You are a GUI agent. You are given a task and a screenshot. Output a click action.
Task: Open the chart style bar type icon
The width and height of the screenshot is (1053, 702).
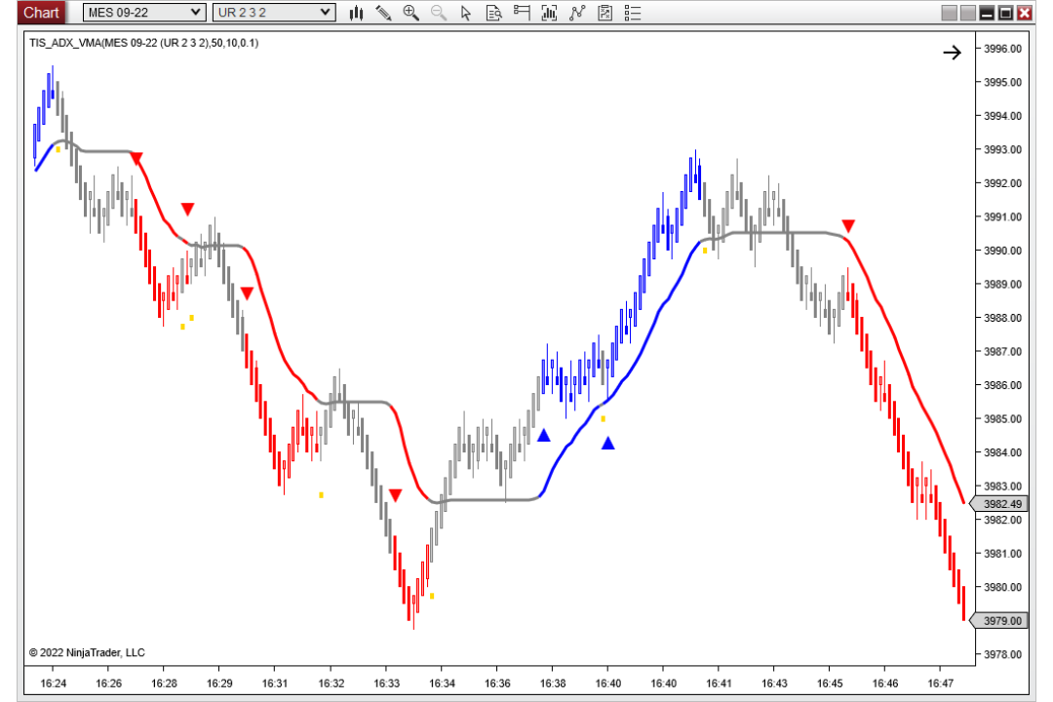click(x=357, y=13)
